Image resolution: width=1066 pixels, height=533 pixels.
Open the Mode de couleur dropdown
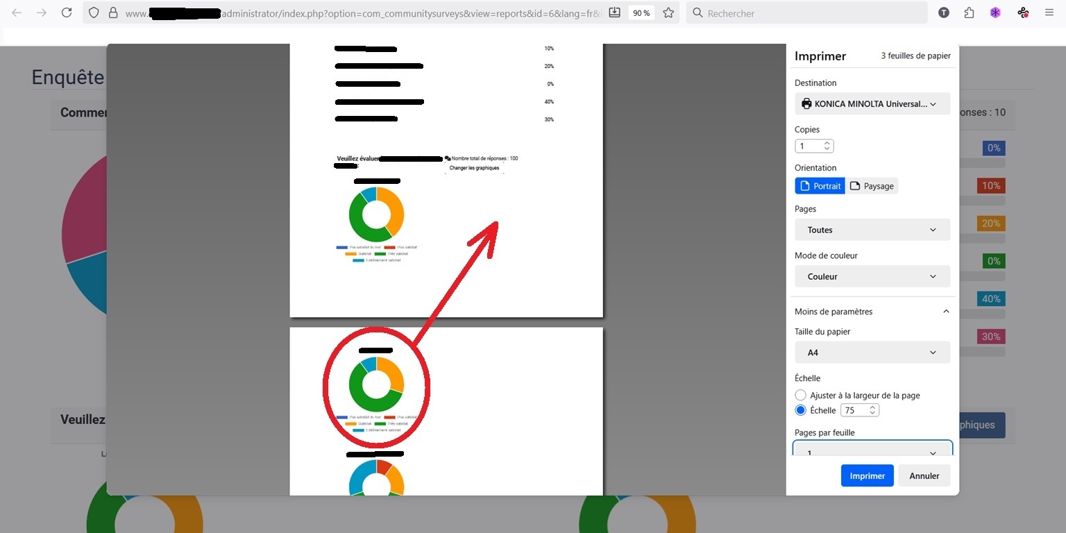[872, 276]
